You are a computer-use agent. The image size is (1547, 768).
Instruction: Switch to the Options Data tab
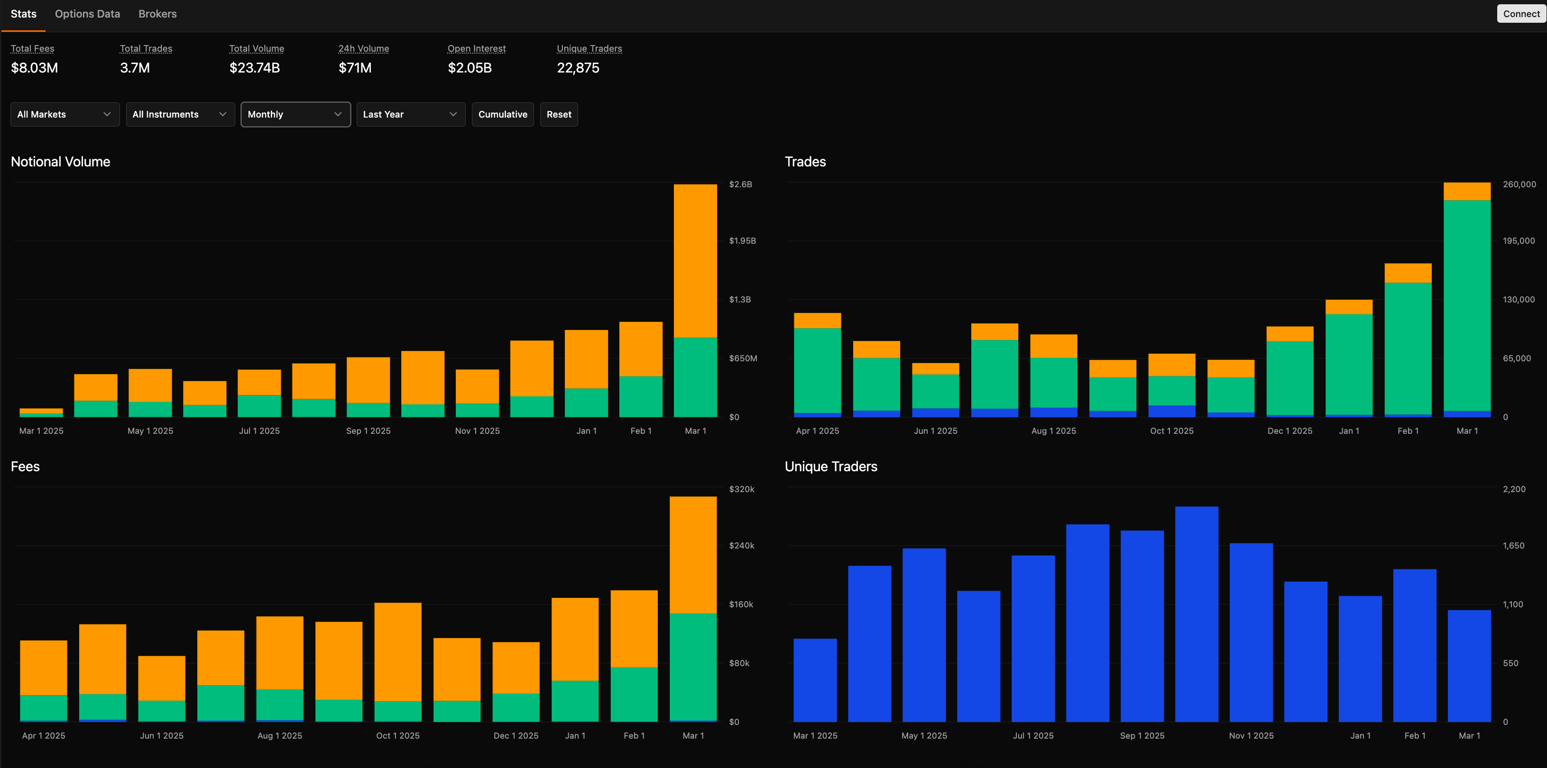[x=87, y=14]
